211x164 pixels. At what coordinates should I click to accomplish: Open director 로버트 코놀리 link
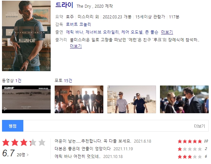(78, 24)
